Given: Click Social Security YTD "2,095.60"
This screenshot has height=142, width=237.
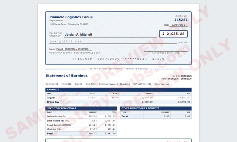Looking at the screenshot, I should (110, 125).
